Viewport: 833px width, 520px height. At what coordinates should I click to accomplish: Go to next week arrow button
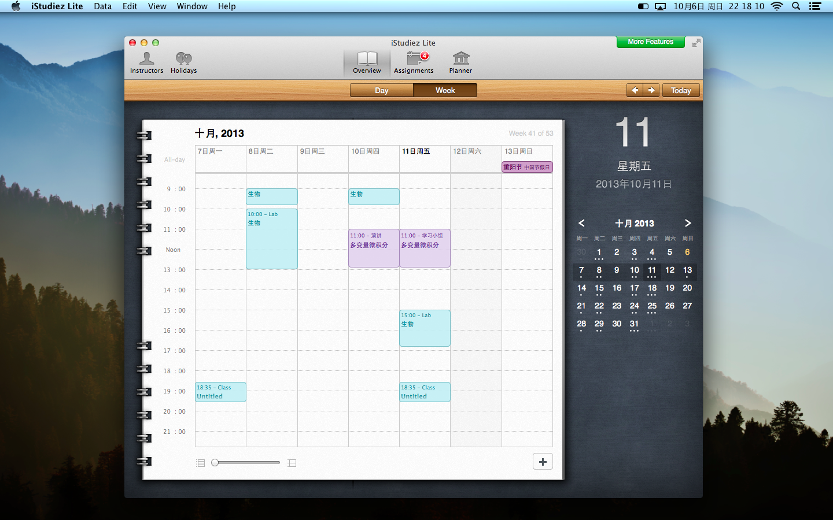(651, 90)
